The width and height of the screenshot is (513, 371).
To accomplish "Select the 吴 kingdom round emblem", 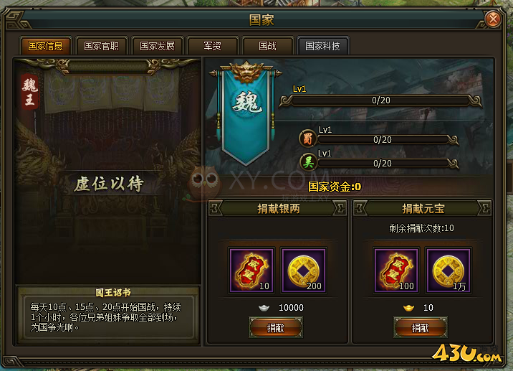I will tap(308, 162).
